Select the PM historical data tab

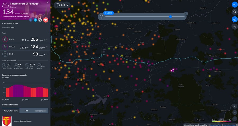[26, 111]
